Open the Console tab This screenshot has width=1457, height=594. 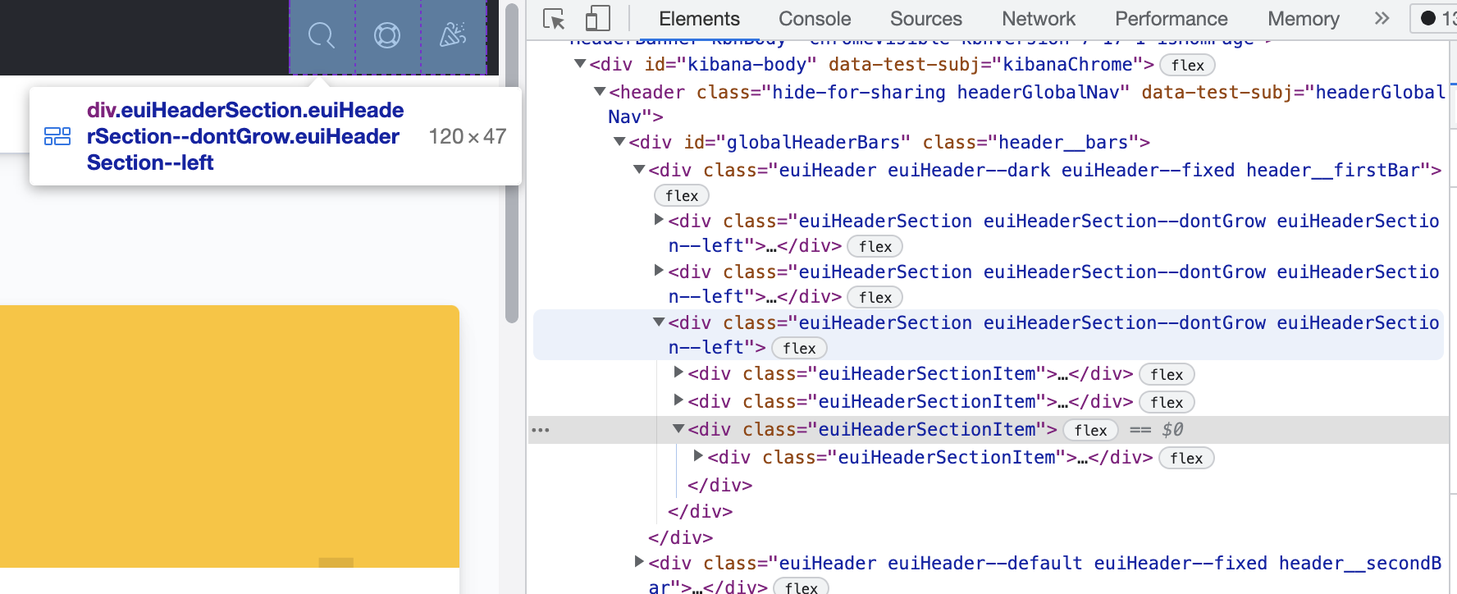tap(815, 19)
